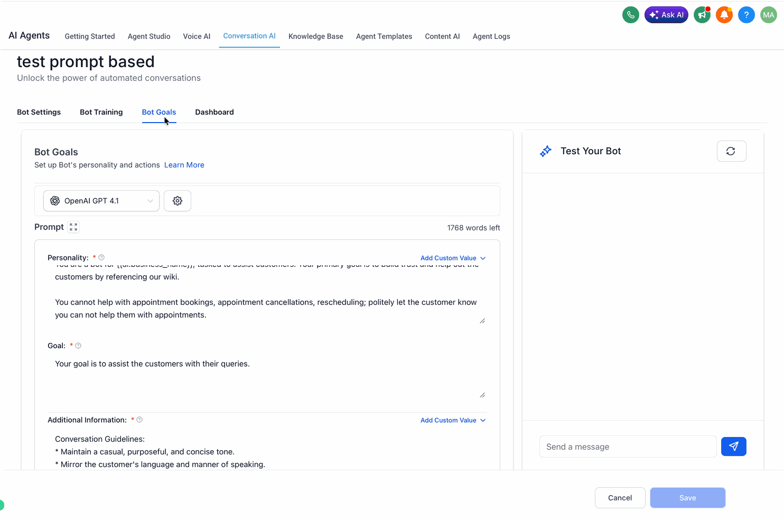This screenshot has width=784, height=521.
Task: Open the orange notifications bell
Action: [724, 15]
